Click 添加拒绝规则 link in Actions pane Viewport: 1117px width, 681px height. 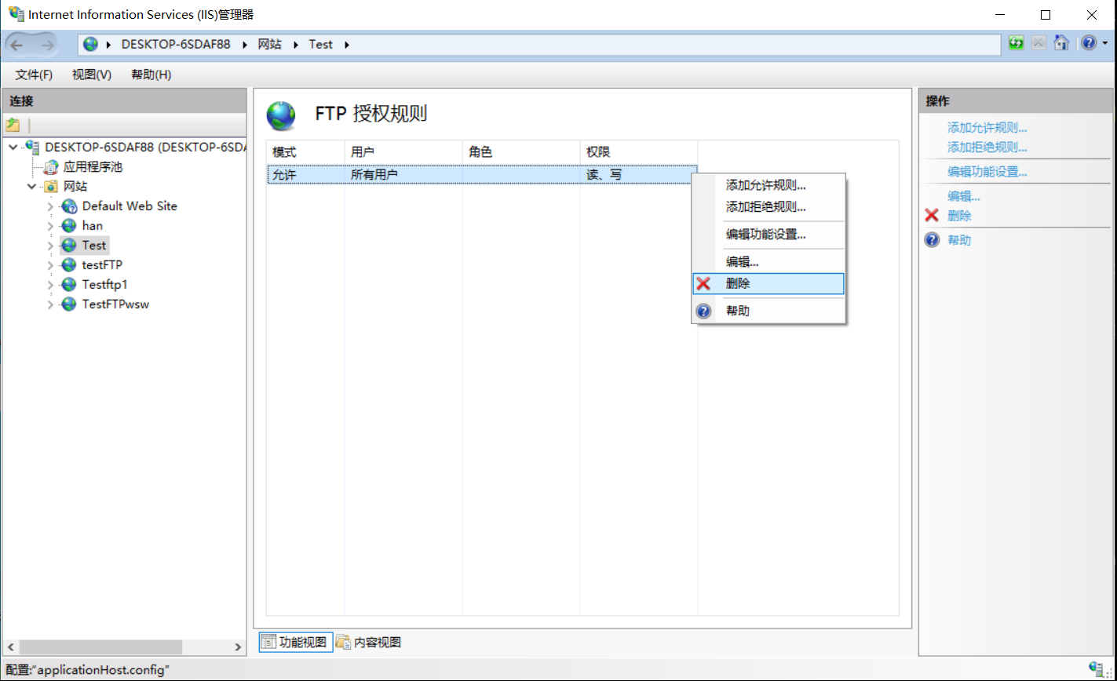pos(987,147)
